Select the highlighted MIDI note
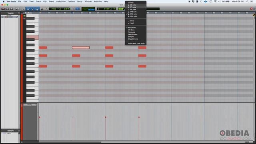 (x=81, y=48)
